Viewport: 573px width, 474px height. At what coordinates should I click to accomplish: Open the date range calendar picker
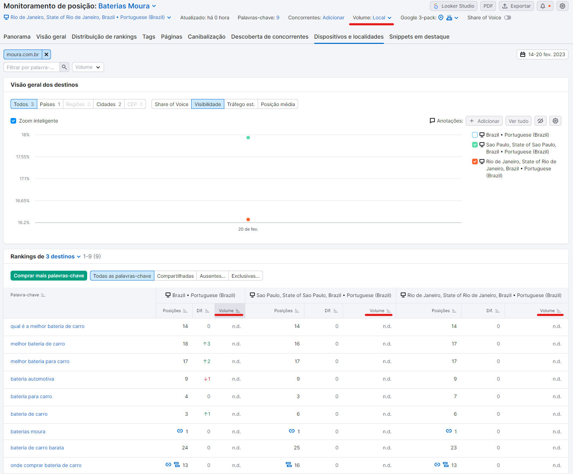(542, 54)
